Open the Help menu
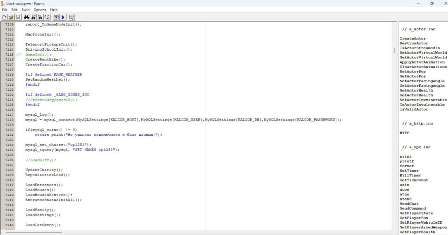 pyautogui.click(x=54, y=10)
